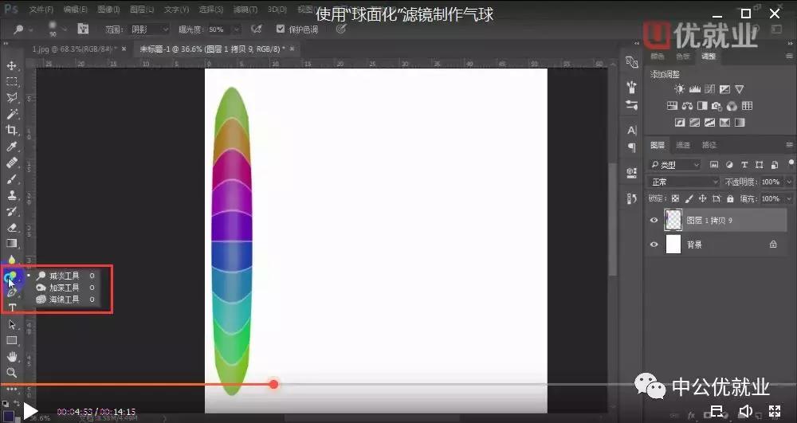Image resolution: width=797 pixels, height=423 pixels.
Task: Toggle the type layer filter
Action: pyautogui.click(x=744, y=165)
